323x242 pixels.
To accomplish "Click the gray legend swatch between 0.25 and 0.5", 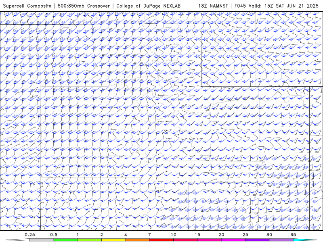I will [42, 240].
